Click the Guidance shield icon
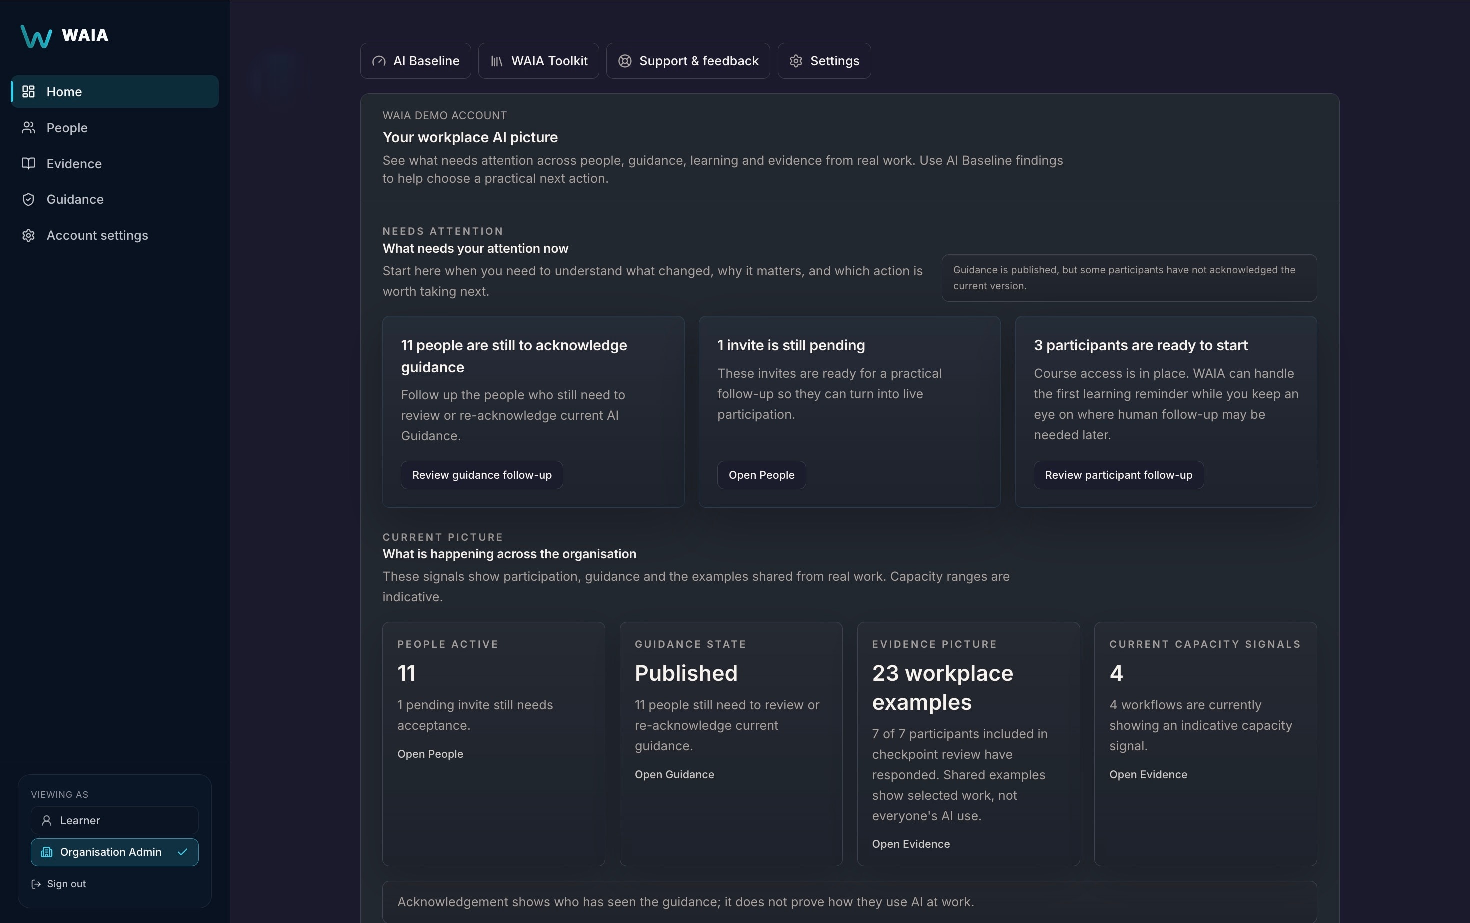1470x923 pixels. pos(28,199)
